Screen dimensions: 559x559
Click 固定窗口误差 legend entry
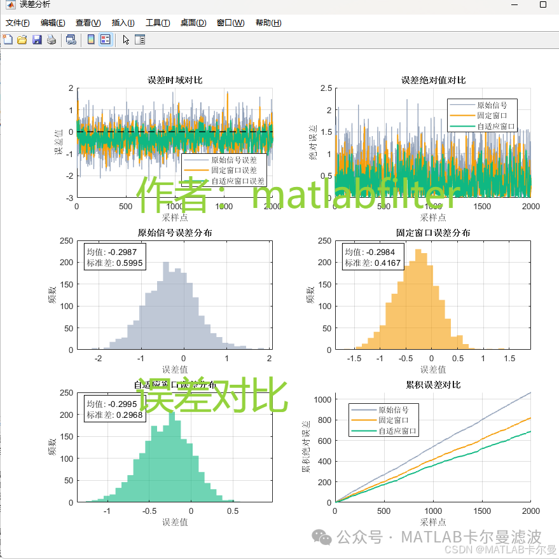click(x=234, y=170)
